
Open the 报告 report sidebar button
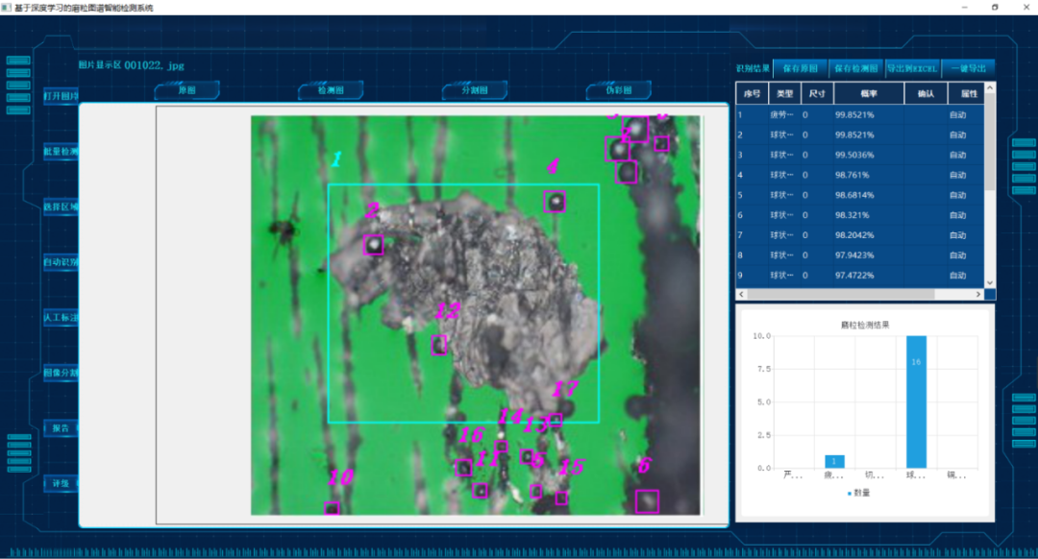[x=61, y=428]
